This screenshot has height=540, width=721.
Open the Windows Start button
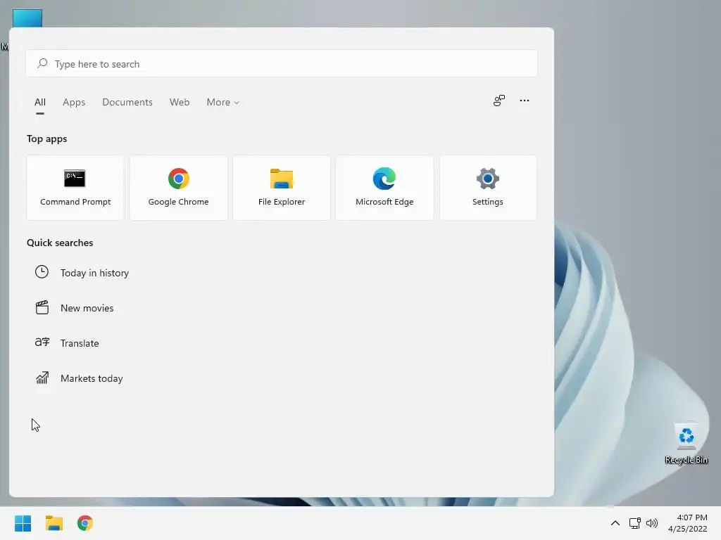click(23, 523)
